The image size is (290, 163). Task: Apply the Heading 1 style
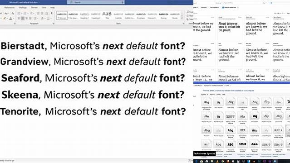[84, 15]
